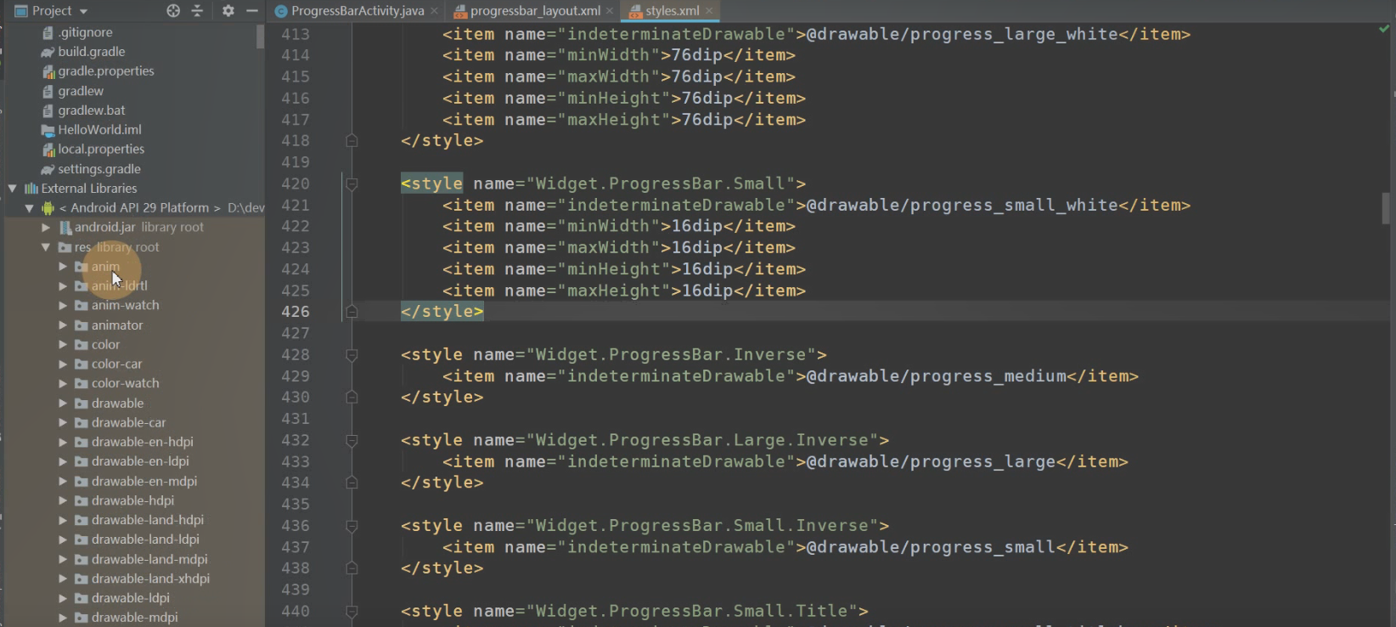This screenshot has height=627, width=1396.
Task: Click drawable-hdpi folder icon
Action: (x=82, y=501)
